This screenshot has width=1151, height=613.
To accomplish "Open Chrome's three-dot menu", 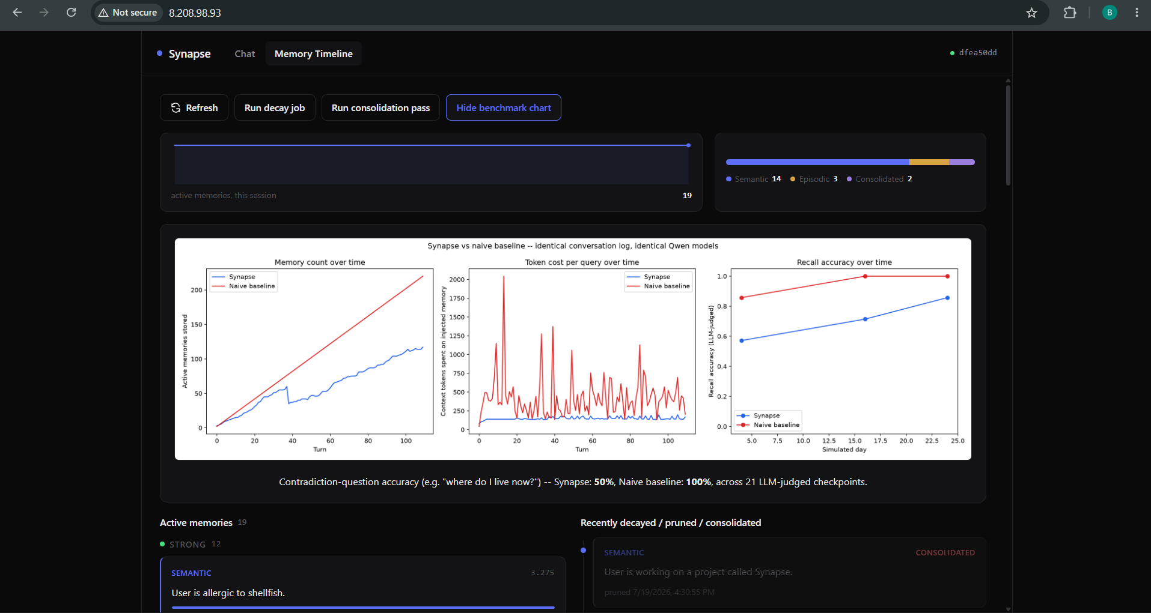I will (1137, 13).
